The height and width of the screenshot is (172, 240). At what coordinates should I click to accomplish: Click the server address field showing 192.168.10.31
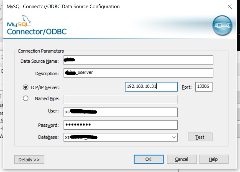point(151,87)
